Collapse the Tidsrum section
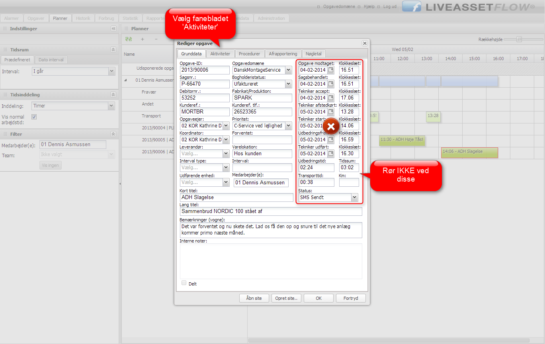Viewport: 545px width, 344px height. 113,50
